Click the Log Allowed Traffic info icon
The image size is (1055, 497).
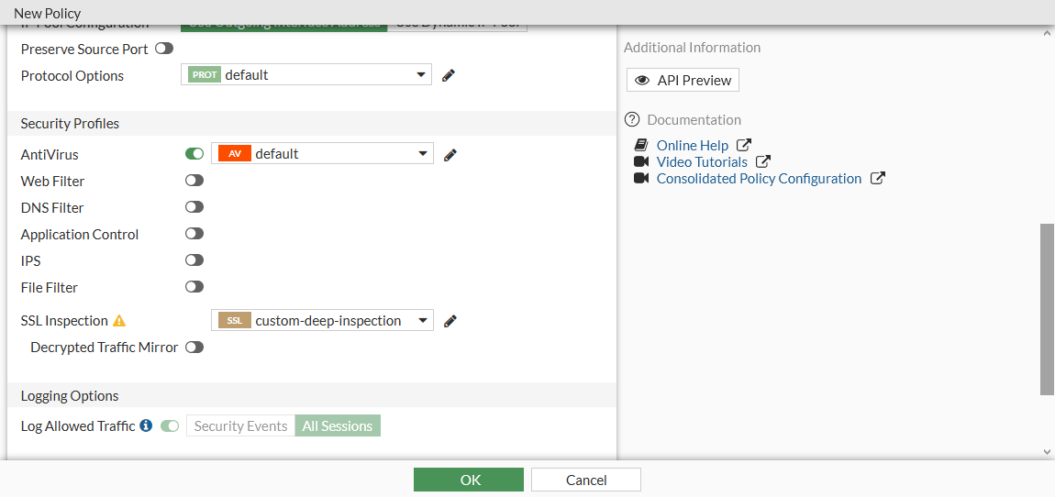pyautogui.click(x=146, y=425)
